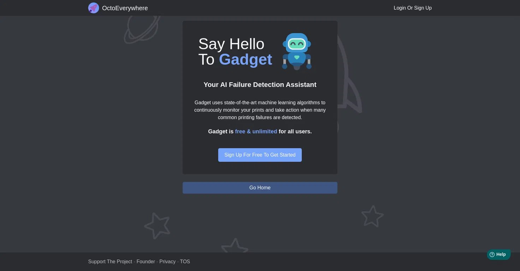Open Login Or Sign Up
The height and width of the screenshot is (271, 520).
click(413, 8)
